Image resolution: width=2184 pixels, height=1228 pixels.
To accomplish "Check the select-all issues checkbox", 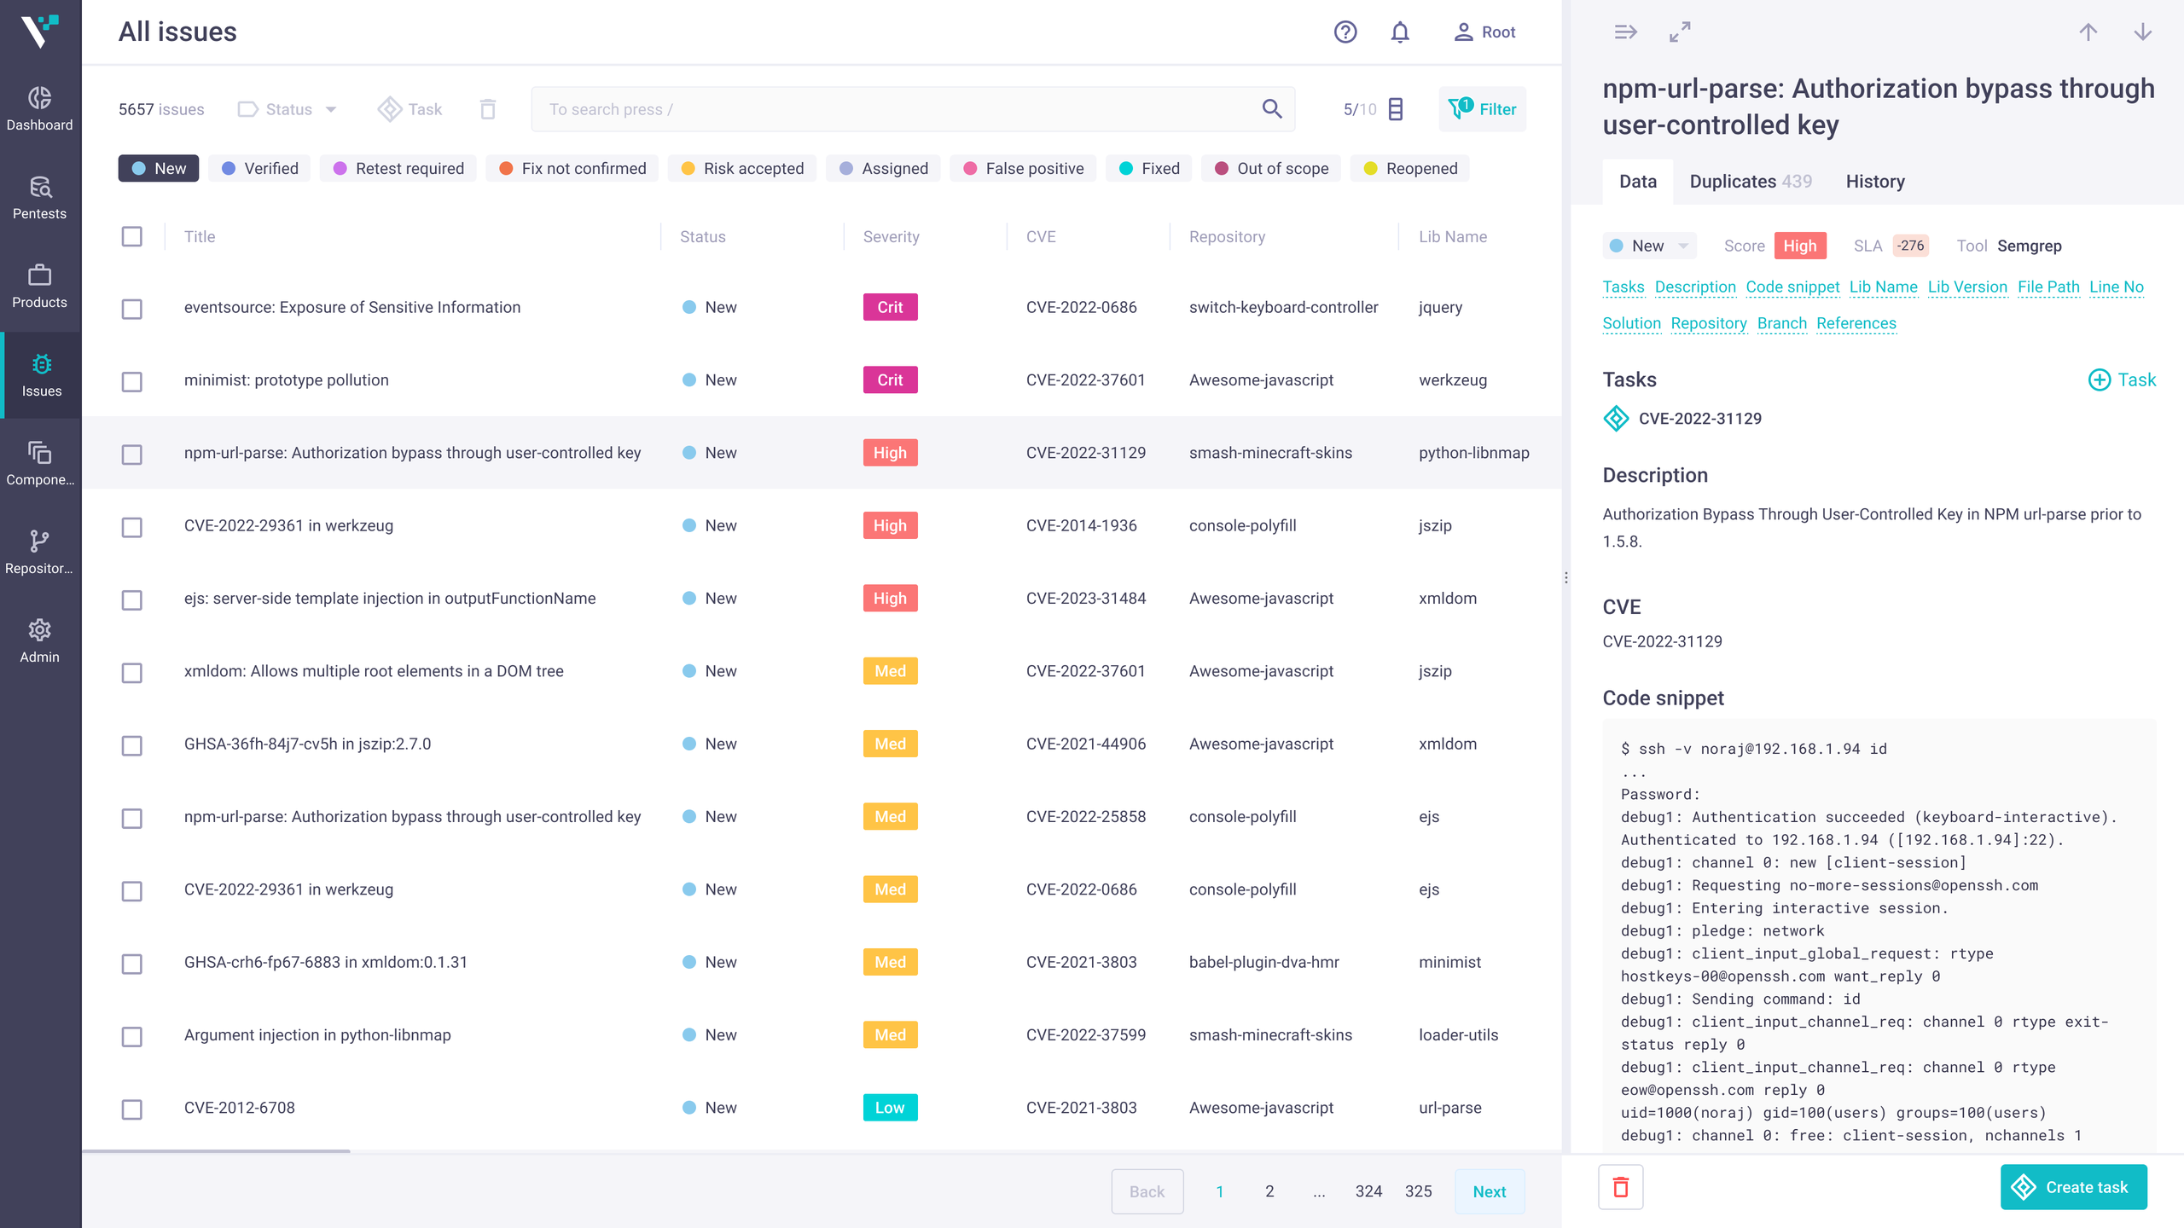I will [131, 236].
